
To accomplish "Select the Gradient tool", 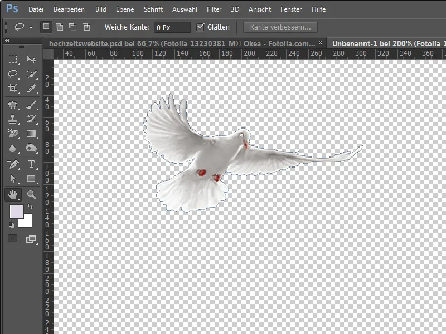I will pos(31,134).
